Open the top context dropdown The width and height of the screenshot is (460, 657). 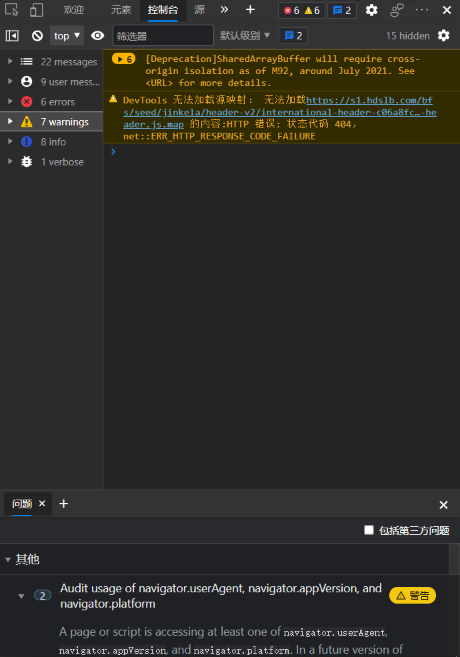pos(67,35)
